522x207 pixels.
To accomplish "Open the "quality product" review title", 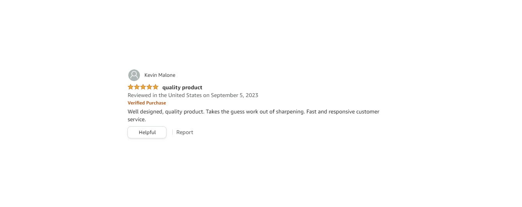I will coord(182,87).
